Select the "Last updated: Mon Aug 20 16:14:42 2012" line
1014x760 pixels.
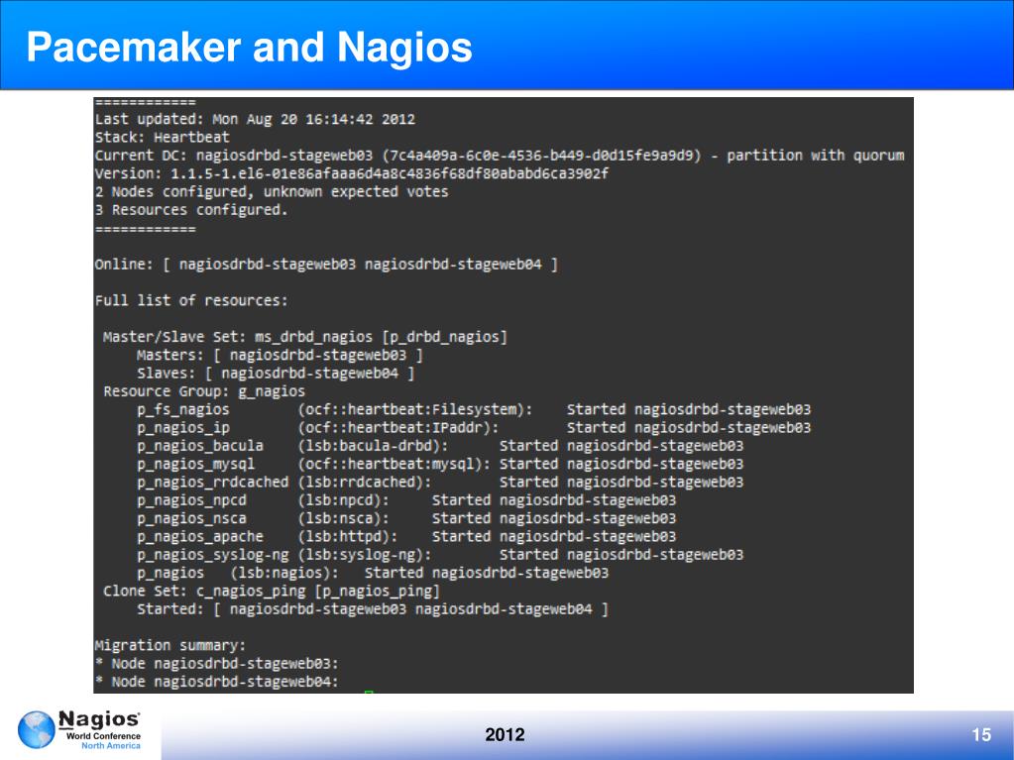(255, 119)
